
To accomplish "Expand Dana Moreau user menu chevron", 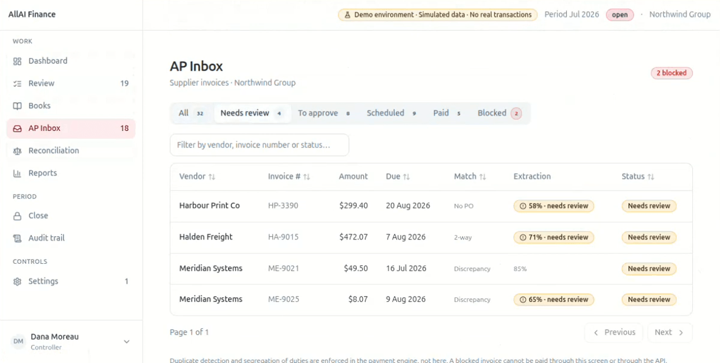I will (126, 341).
